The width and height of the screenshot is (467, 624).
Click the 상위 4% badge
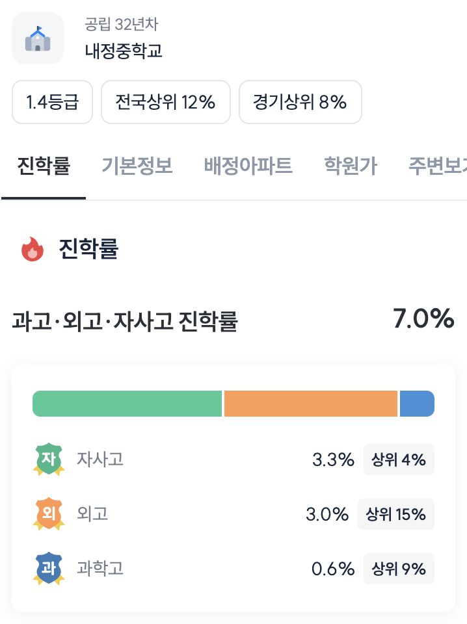point(399,460)
